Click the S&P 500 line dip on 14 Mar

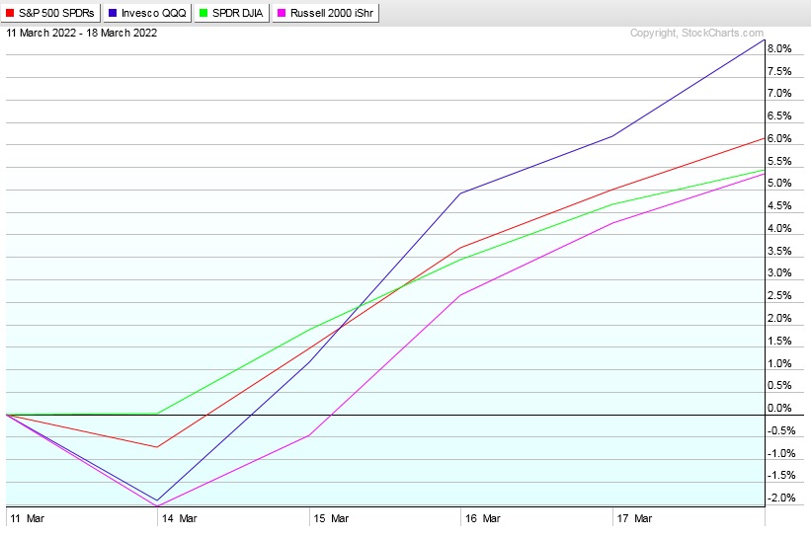click(x=157, y=447)
